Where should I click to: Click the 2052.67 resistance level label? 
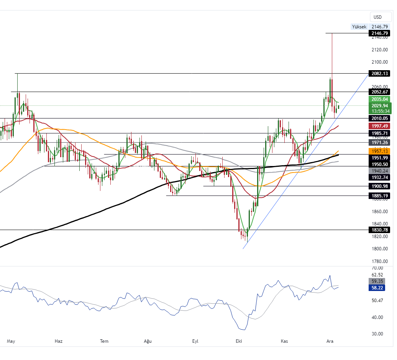[x=380, y=92]
